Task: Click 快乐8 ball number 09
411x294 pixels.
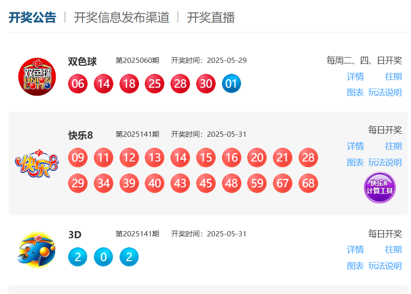Action: point(78,158)
